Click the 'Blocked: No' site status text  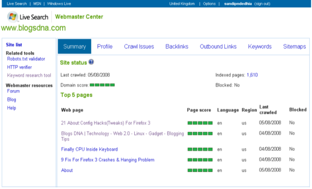[228, 85]
